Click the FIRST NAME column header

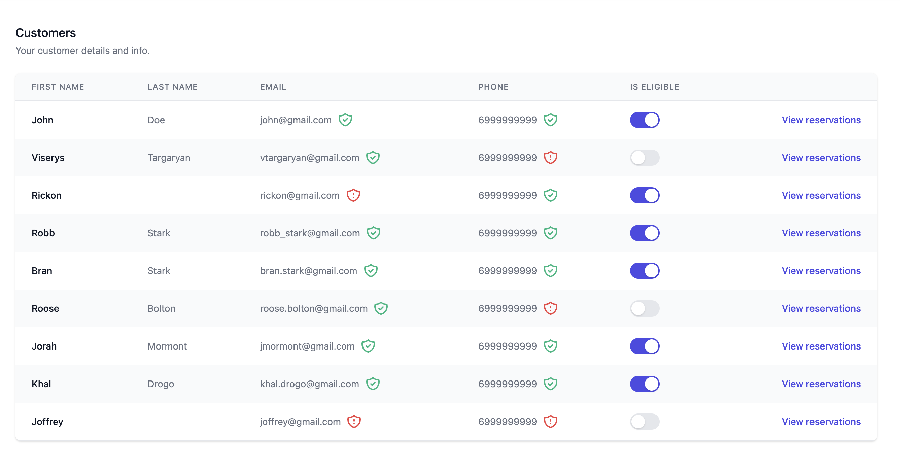click(58, 87)
